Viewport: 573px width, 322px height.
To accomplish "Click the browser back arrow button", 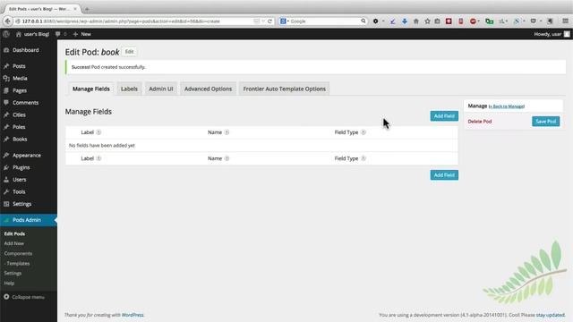I will 7,21.
